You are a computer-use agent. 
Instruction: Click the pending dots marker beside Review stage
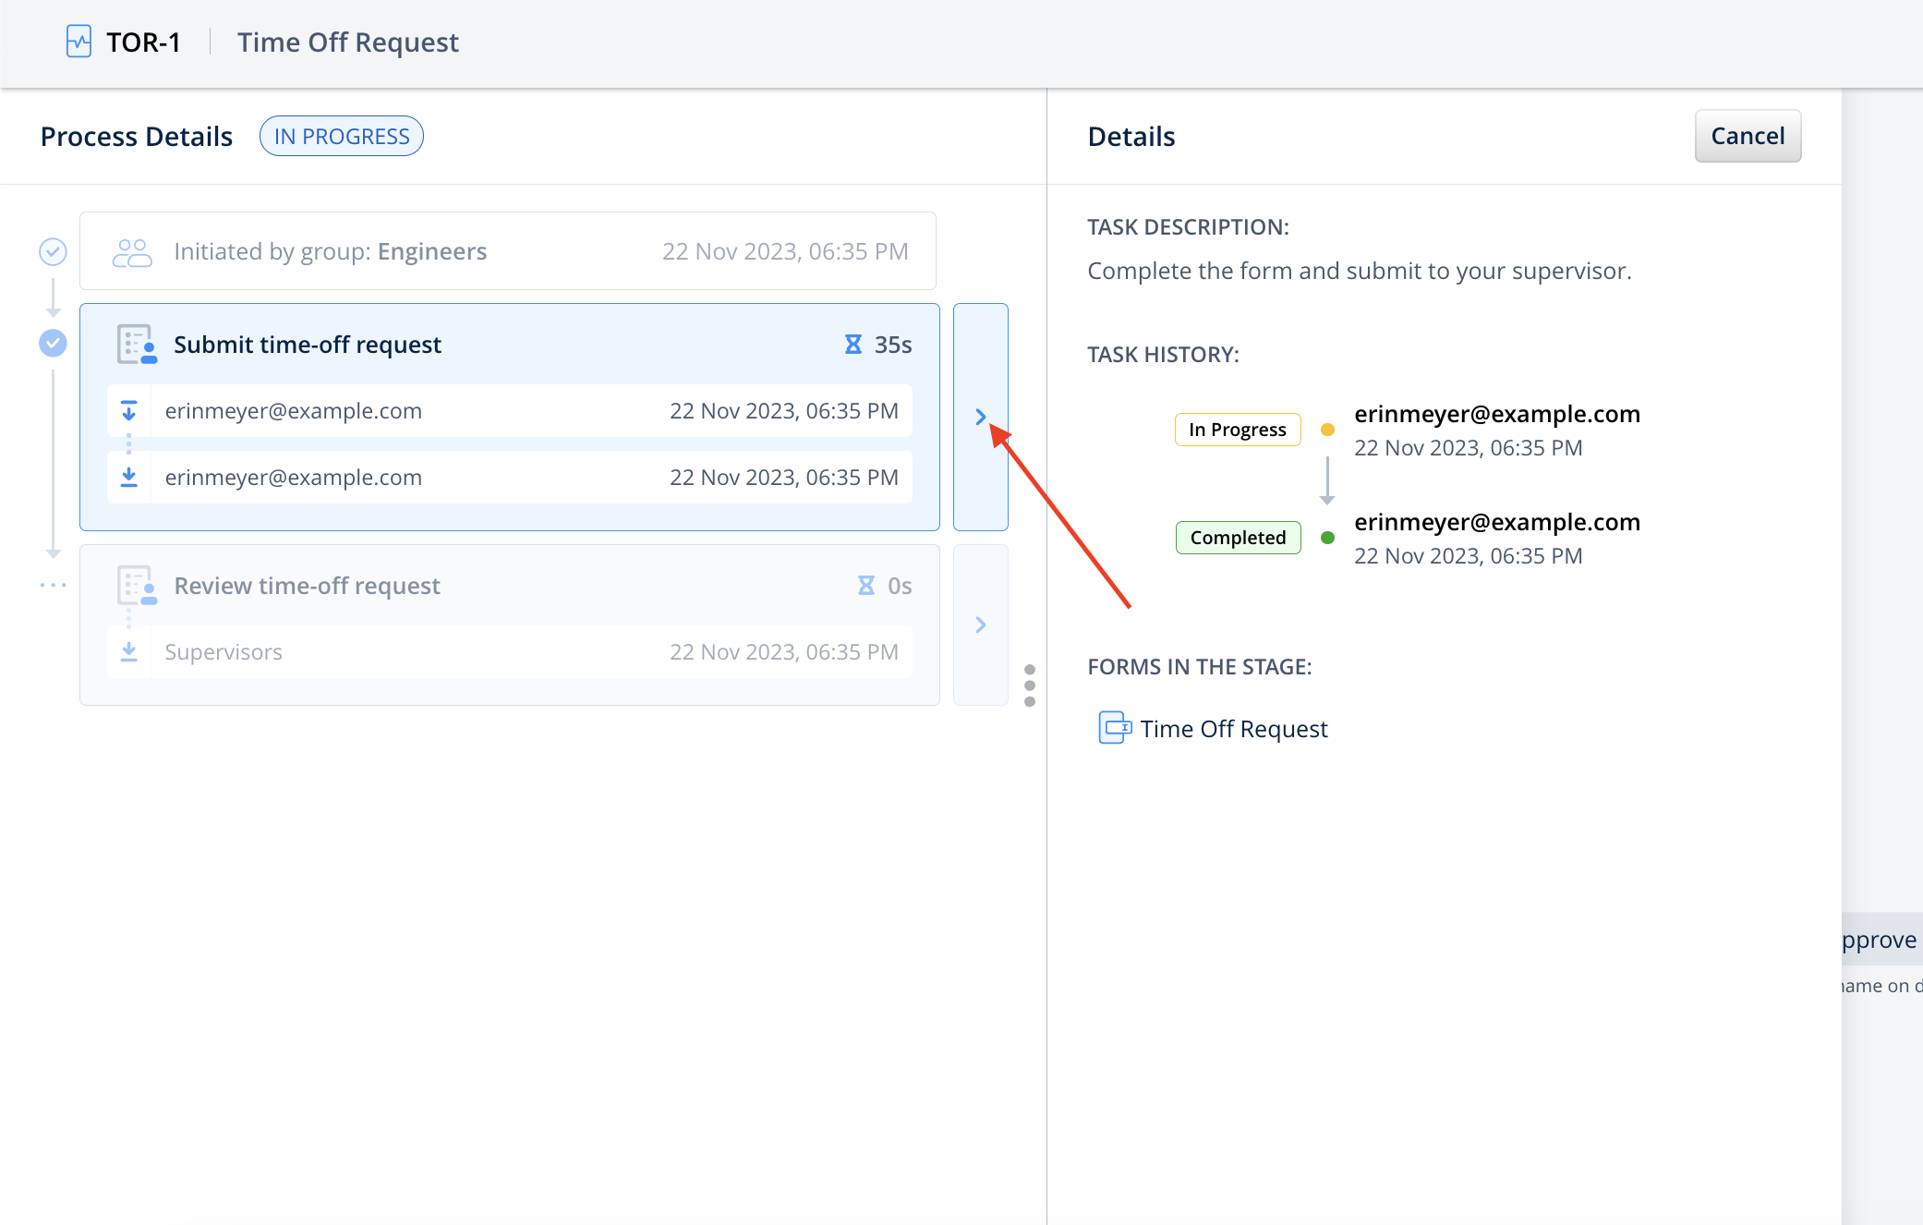click(53, 586)
